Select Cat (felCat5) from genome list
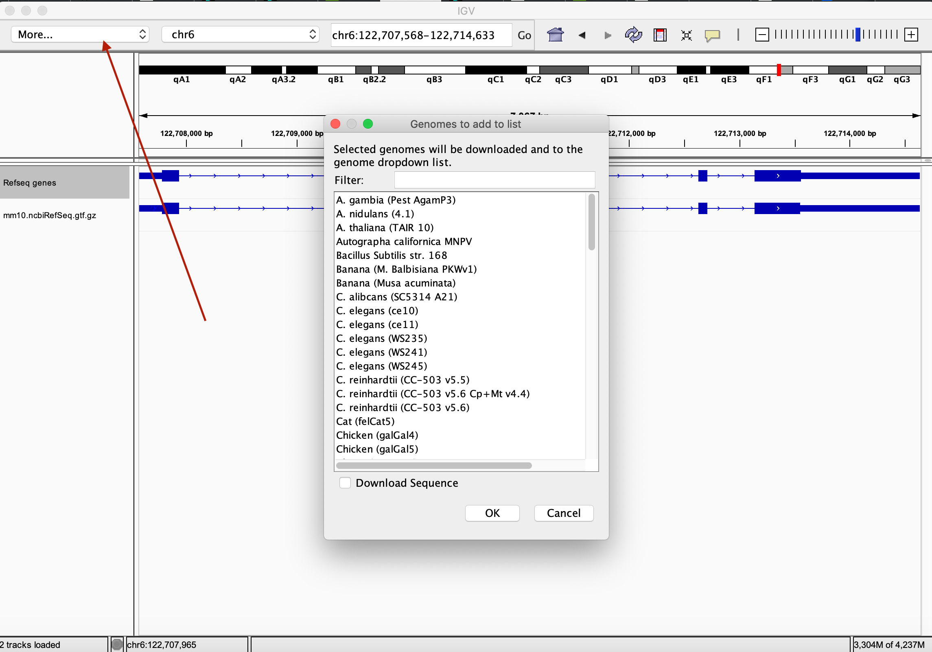Image resolution: width=932 pixels, height=652 pixels. pos(365,421)
